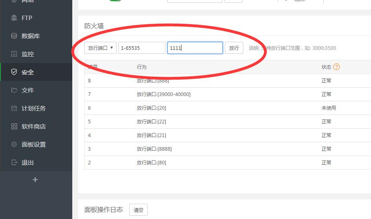Click the 放行 button to allow the port
Image resolution: width=371 pixels, height=219 pixels.
click(x=234, y=48)
